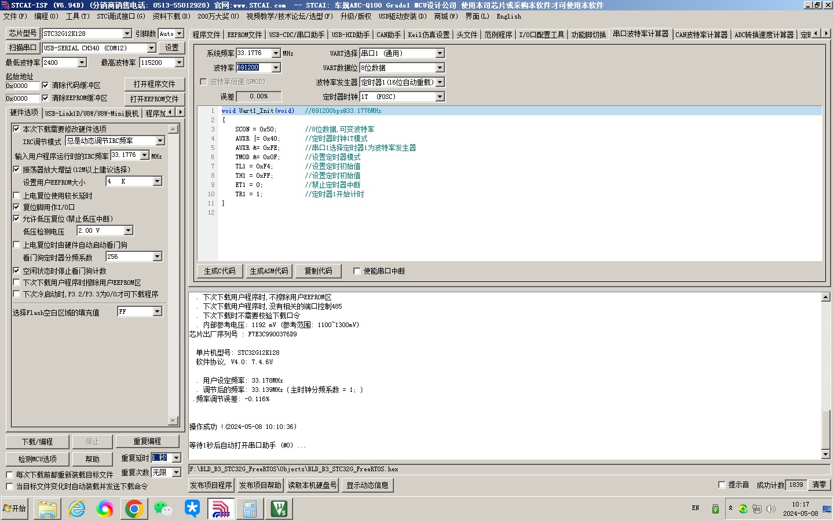Toggle 本次下载需要修改硬件选项 checkbox

pyautogui.click(x=16, y=129)
